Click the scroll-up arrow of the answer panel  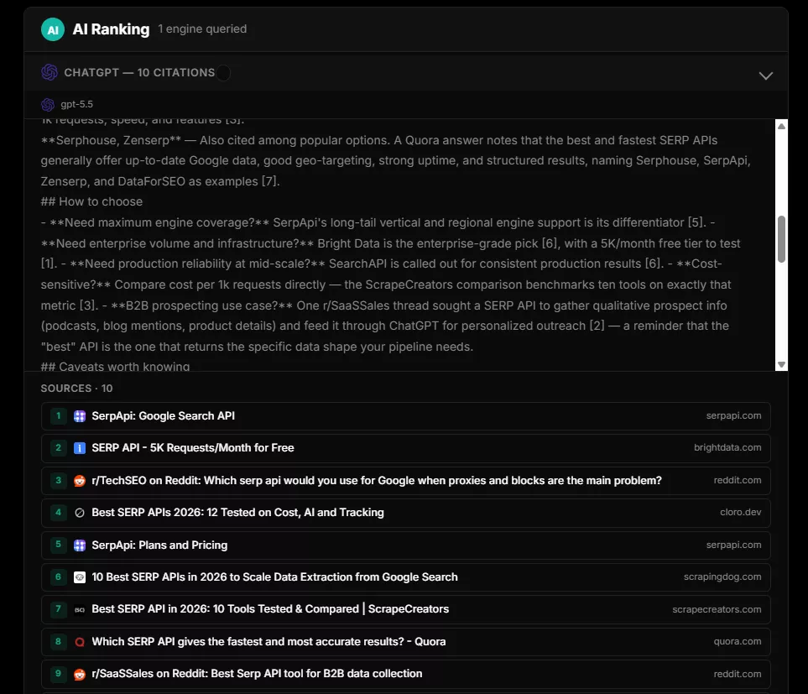click(x=781, y=126)
